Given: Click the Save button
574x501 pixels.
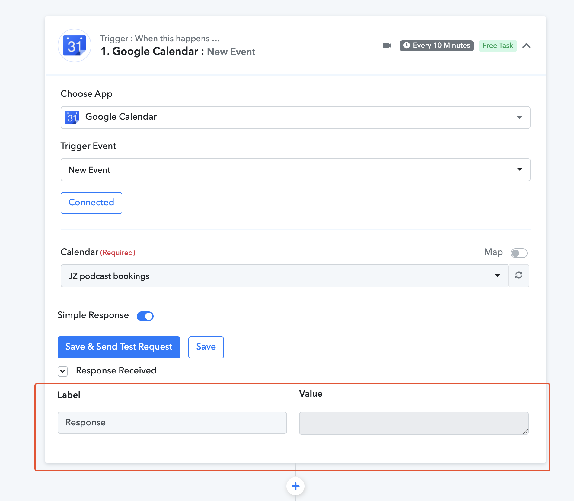Looking at the screenshot, I should pyautogui.click(x=206, y=347).
